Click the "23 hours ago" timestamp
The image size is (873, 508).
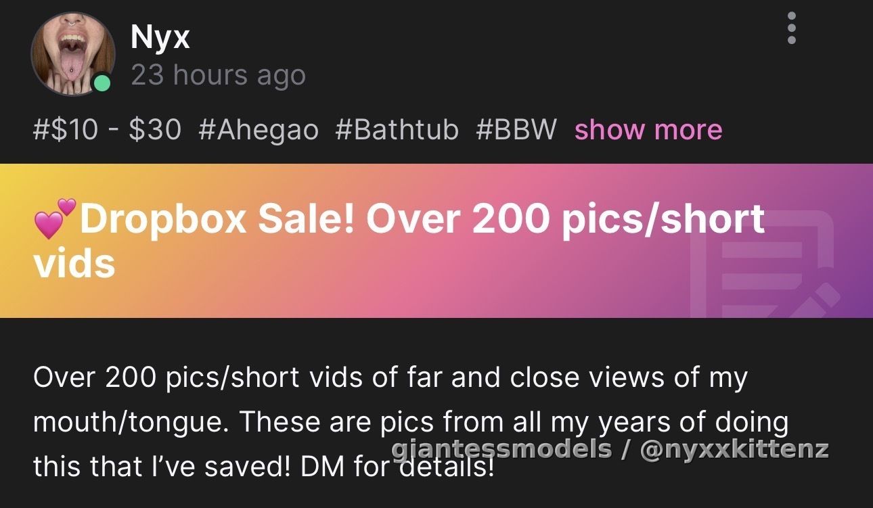point(218,74)
